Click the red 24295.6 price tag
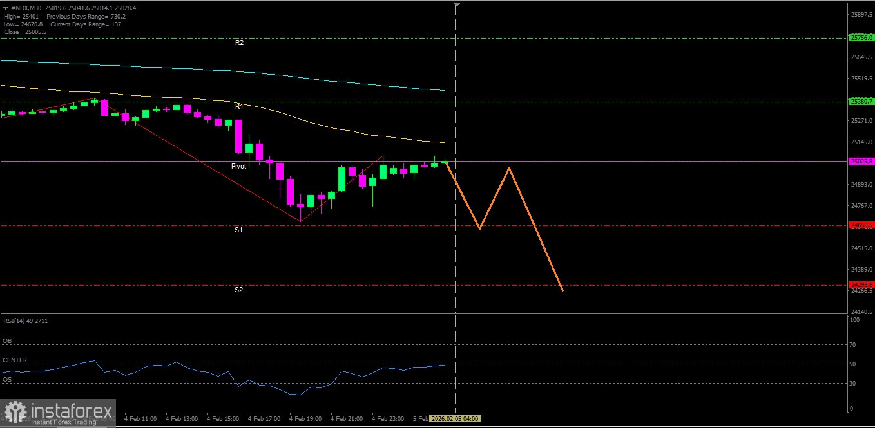Image resolution: width=875 pixels, height=428 pixels. [861, 284]
